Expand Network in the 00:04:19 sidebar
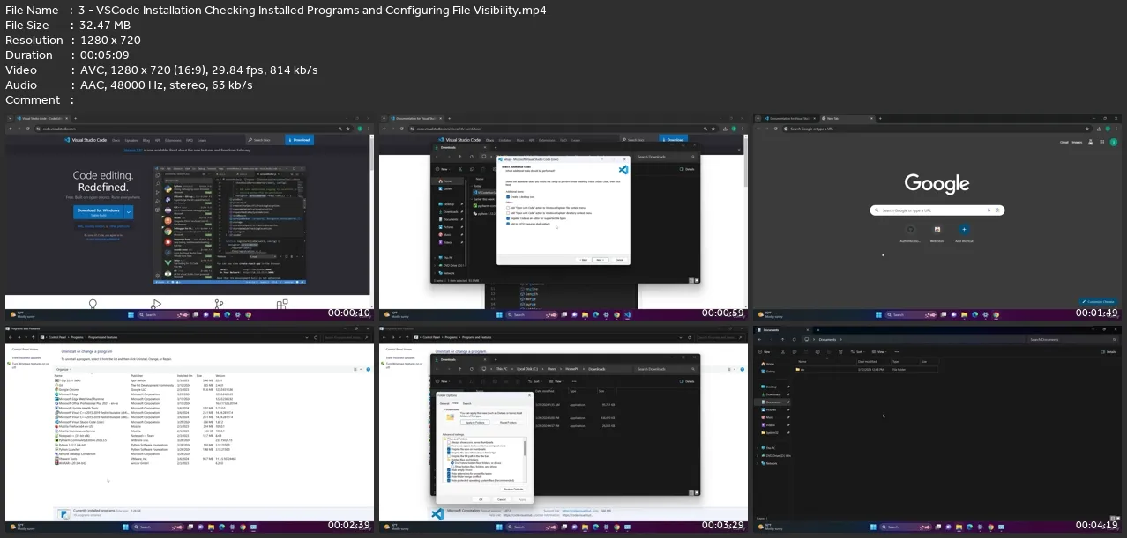1127x538 pixels. coord(758,463)
